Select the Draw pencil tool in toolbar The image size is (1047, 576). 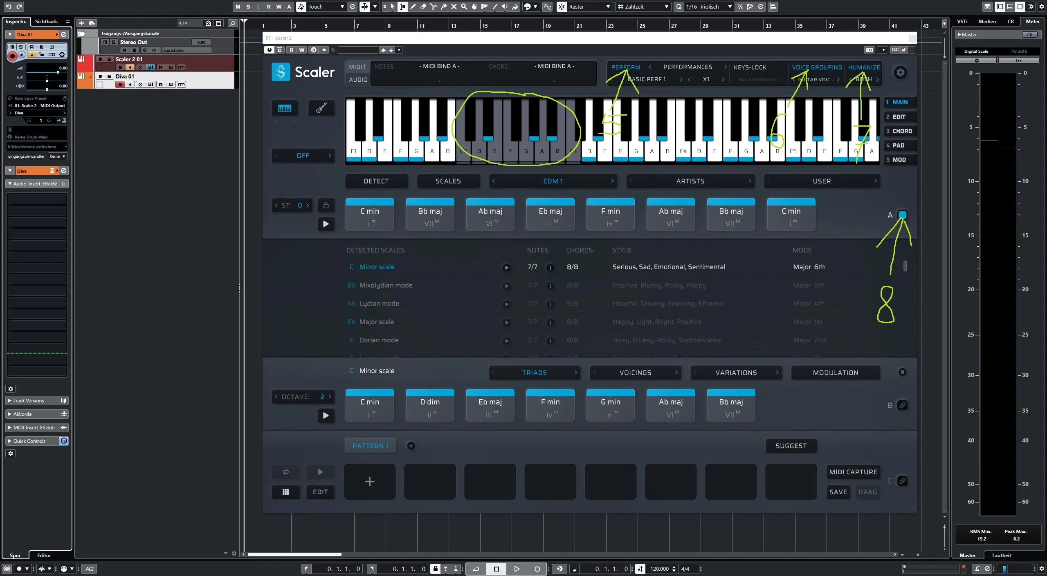[x=413, y=7]
